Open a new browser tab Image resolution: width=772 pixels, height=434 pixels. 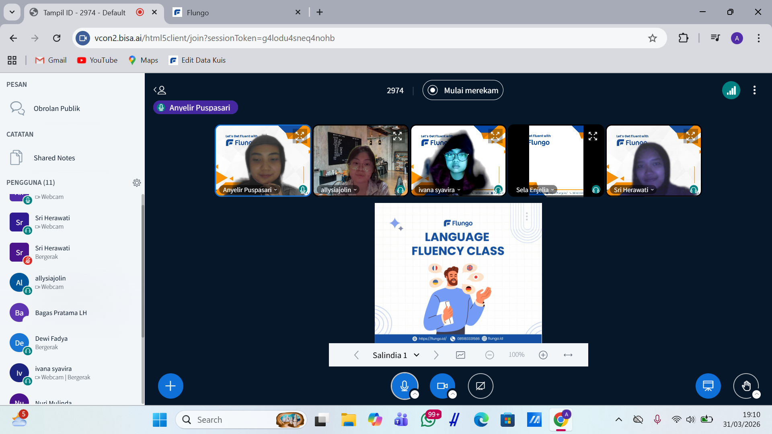pyautogui.click(x=320, y=12)
